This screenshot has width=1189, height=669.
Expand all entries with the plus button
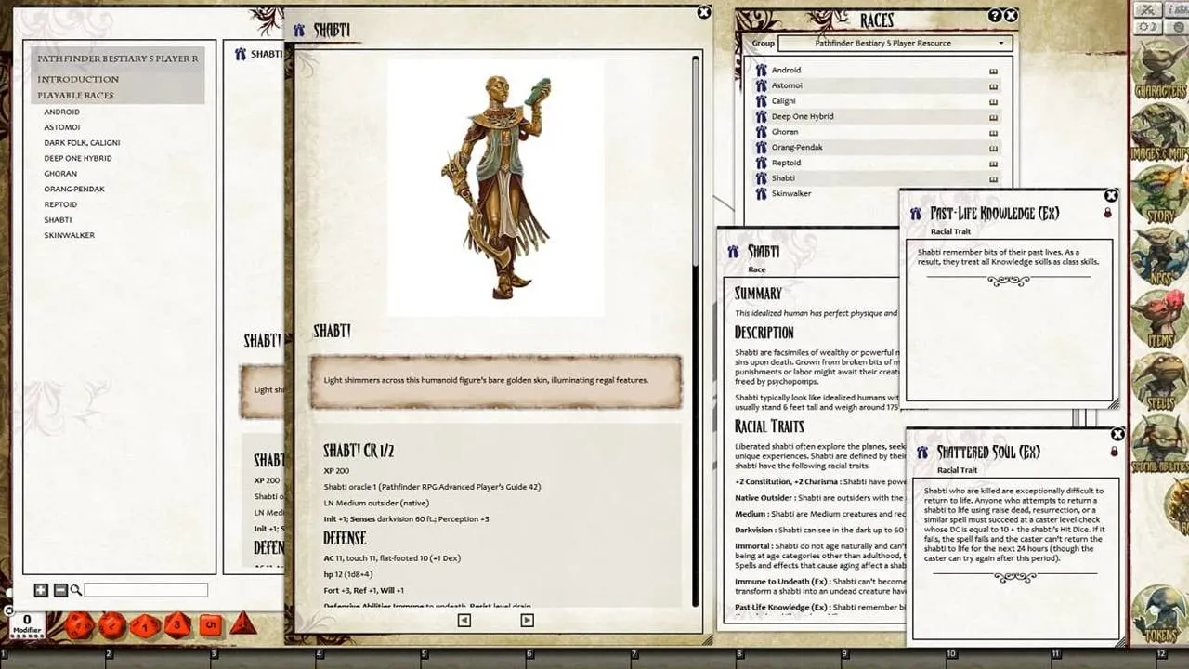(41, 590)
